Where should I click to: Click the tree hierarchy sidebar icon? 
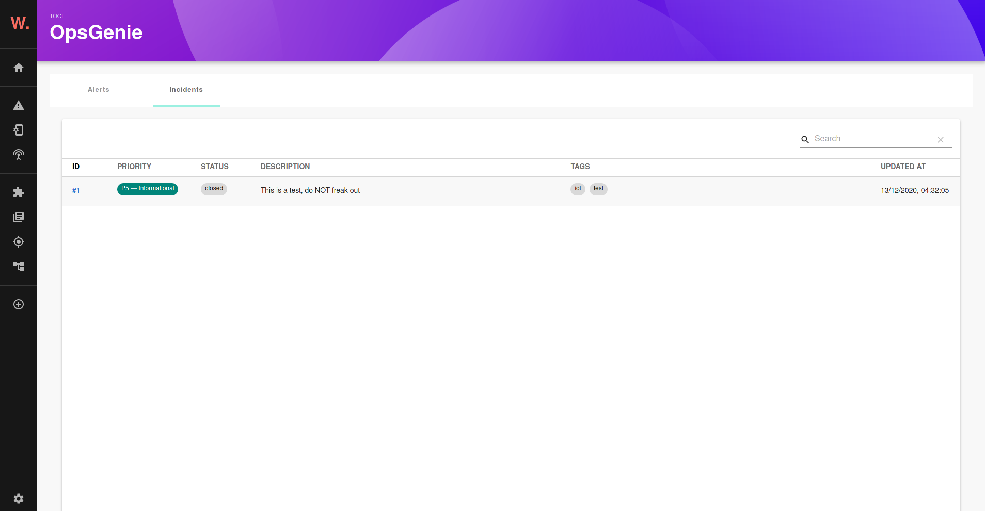point(19,267)
